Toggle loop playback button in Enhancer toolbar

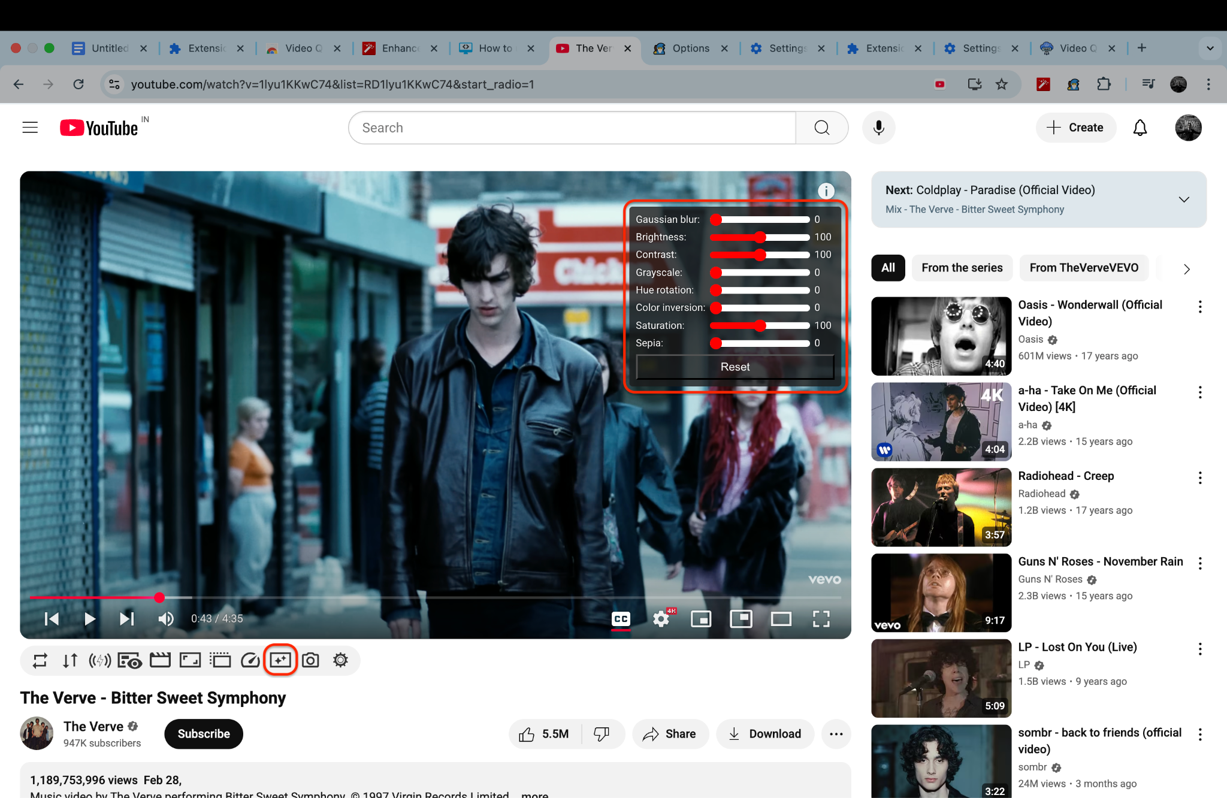[x=40, y=660]
